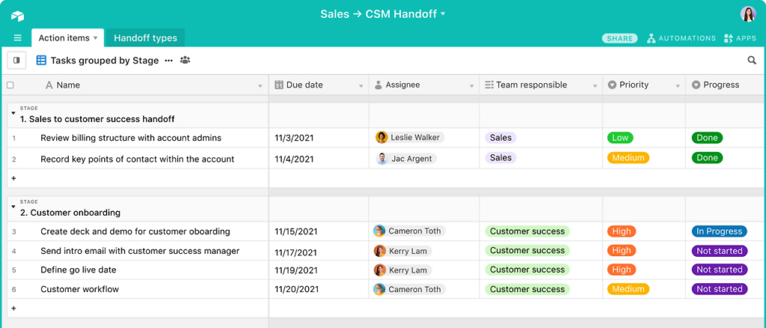Open the hamburger tables list menu
The height and width of the screenshot is (328, 766).
pyautogui.click(x=17, y=38)
